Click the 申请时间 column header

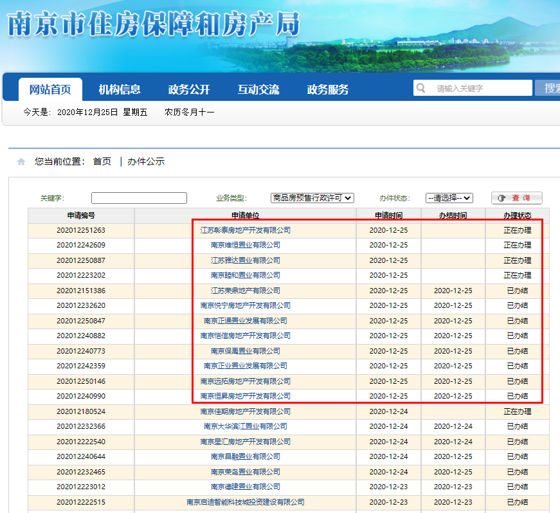point(388,215)
